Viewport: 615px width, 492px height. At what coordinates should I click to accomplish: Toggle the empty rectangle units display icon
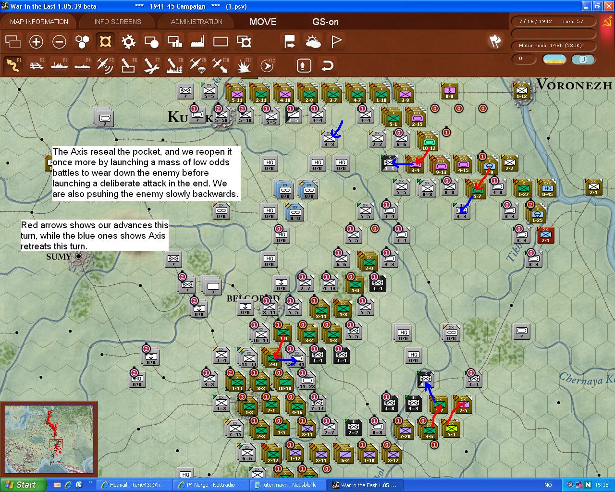221,42
